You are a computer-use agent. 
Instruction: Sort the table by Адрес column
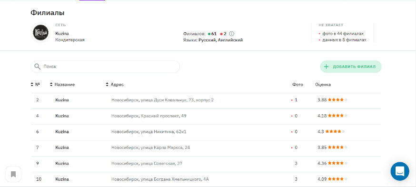point(115,85)
